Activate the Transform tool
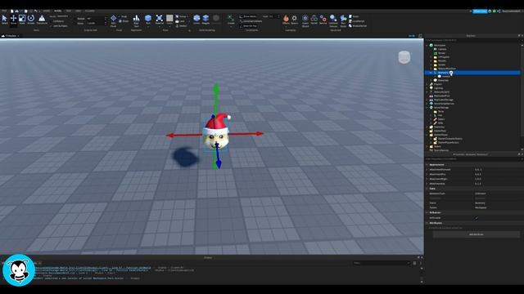Viewport: 524px width, 294px height. [42, 20]
